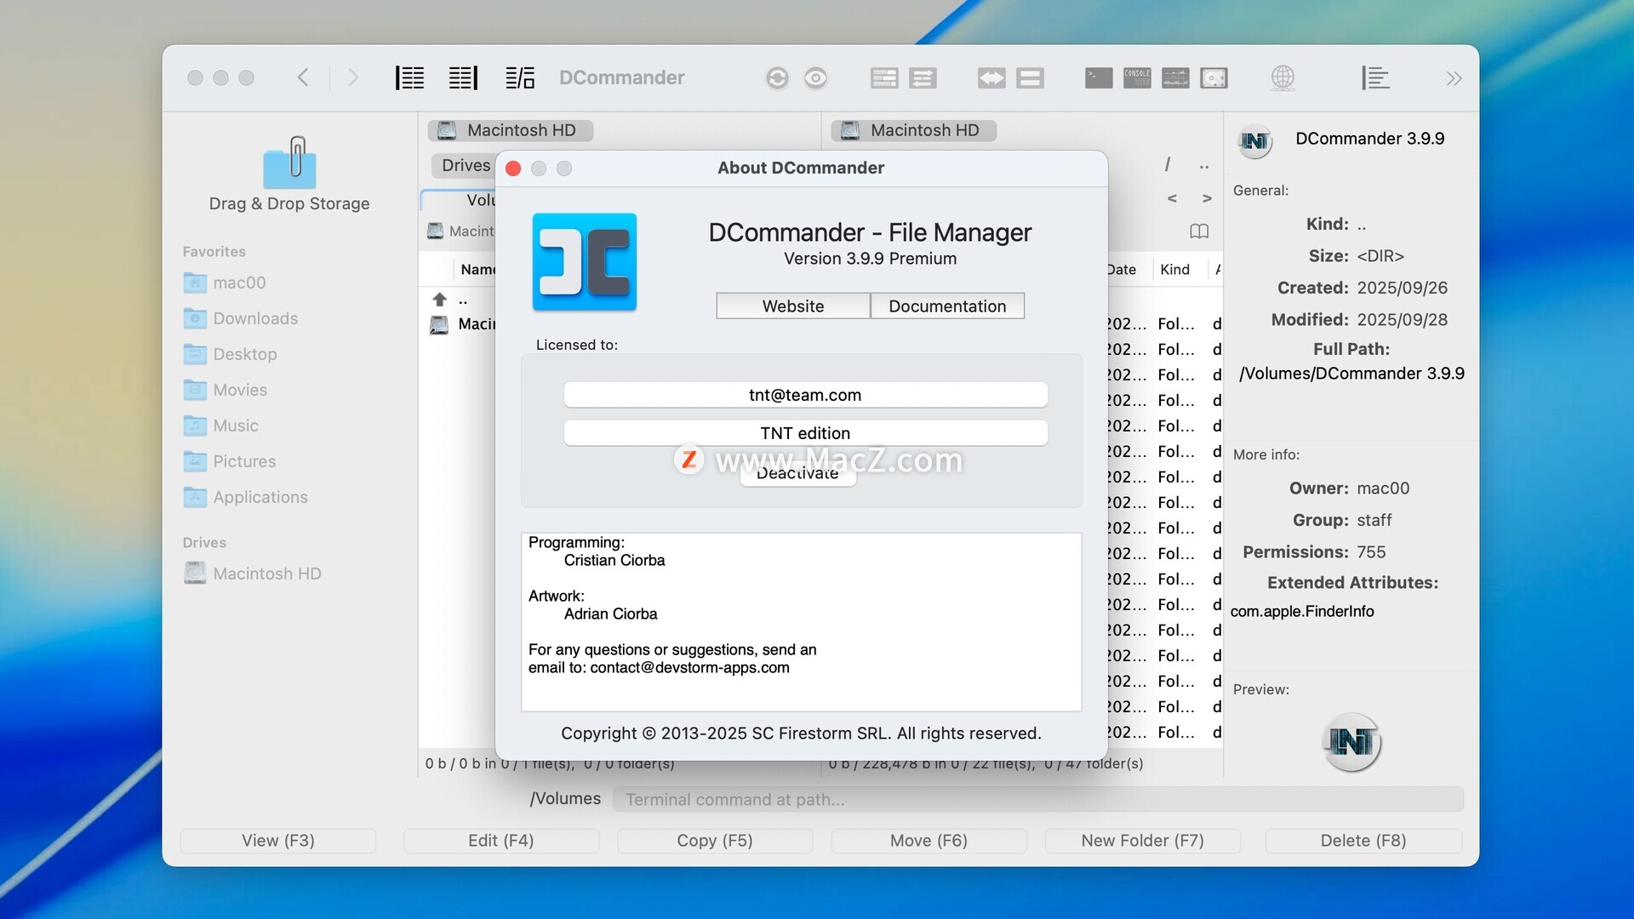Click the Website button
This screenshot has height=919, width=1634.
pyautogui.click(x=792, y=306)
